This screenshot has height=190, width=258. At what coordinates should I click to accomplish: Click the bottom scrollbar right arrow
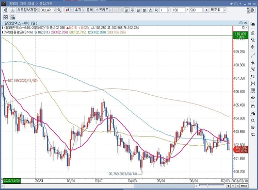[196, 186]
